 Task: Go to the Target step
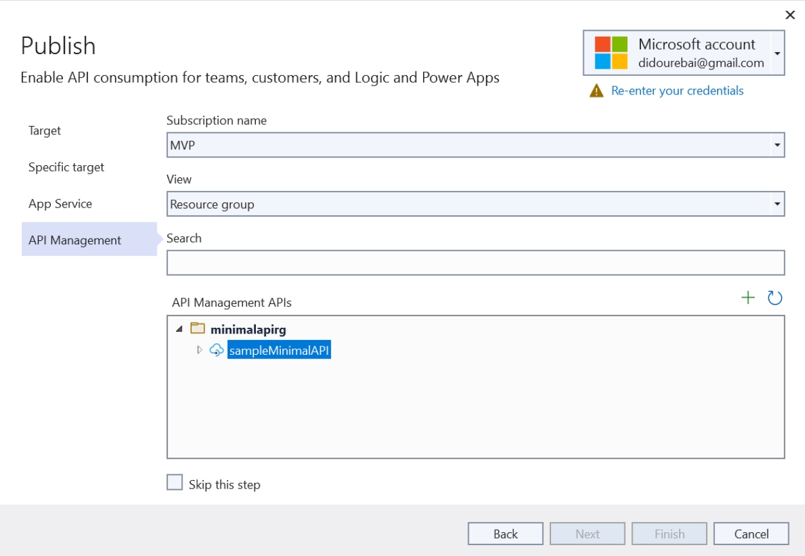tap(45, 130)
